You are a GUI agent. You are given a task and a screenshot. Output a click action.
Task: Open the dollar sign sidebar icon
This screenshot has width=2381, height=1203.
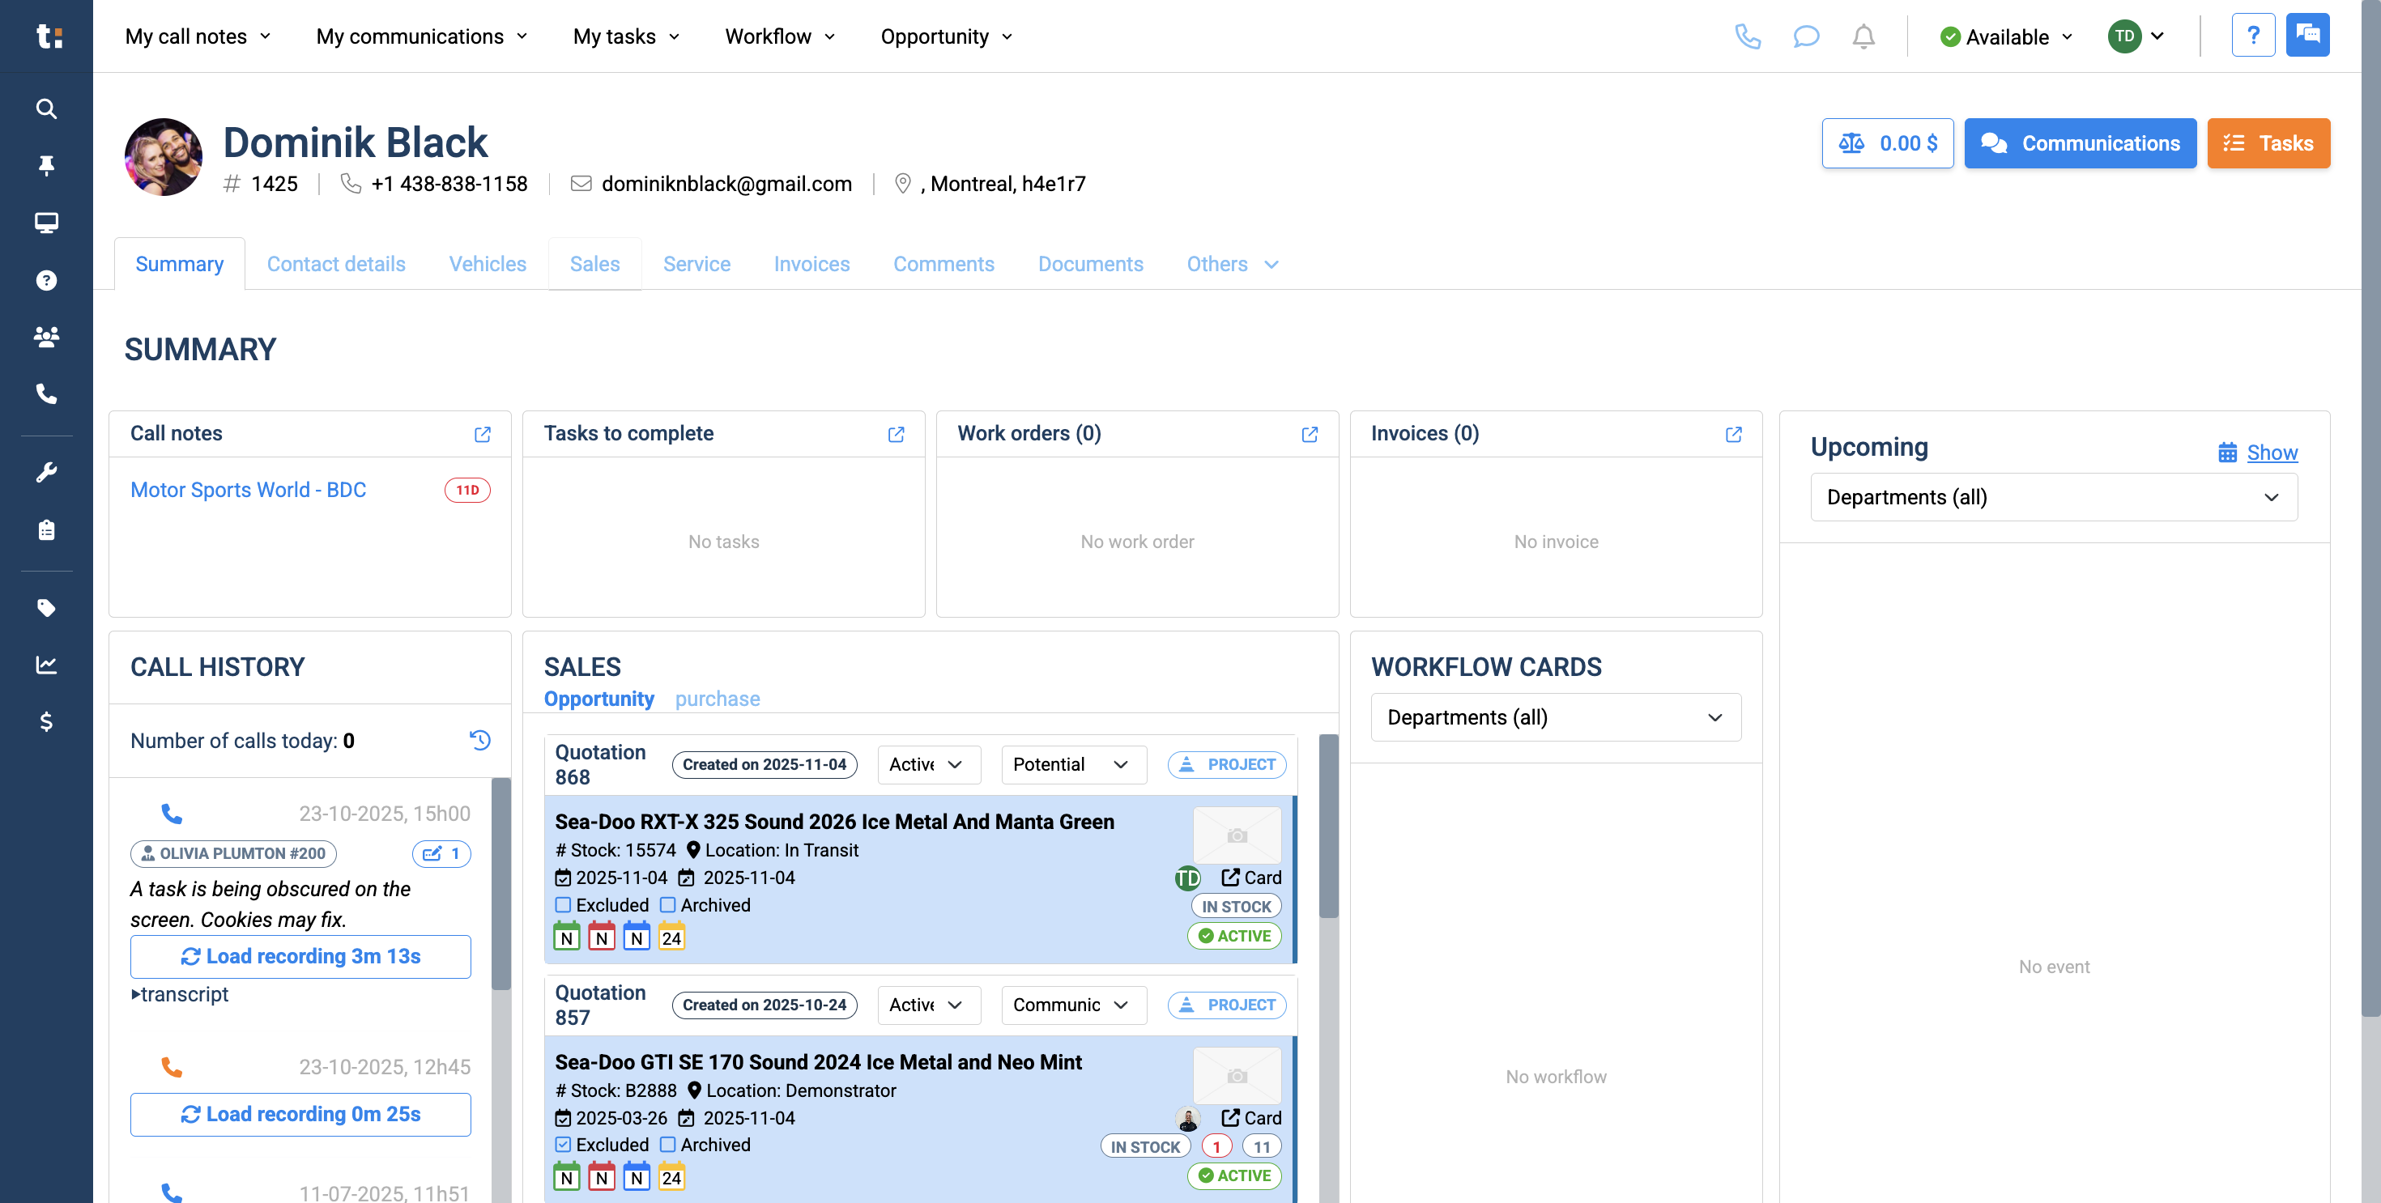pyautogui.click(x=46, y=721)
